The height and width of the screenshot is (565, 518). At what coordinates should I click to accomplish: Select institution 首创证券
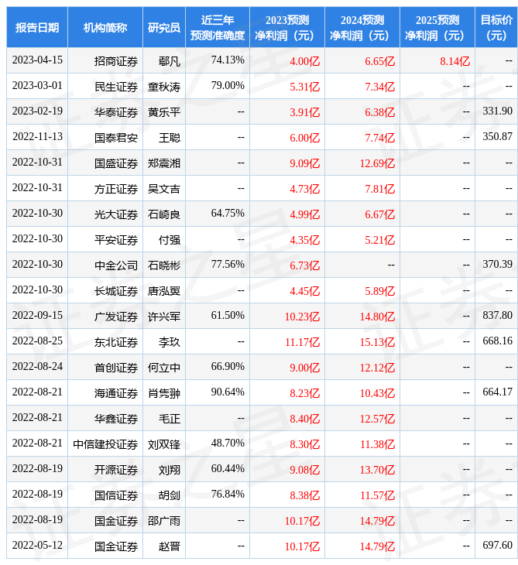click(116, 368)
